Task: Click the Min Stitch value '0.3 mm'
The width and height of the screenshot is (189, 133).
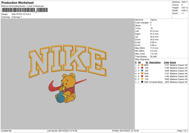Action: 154,51
